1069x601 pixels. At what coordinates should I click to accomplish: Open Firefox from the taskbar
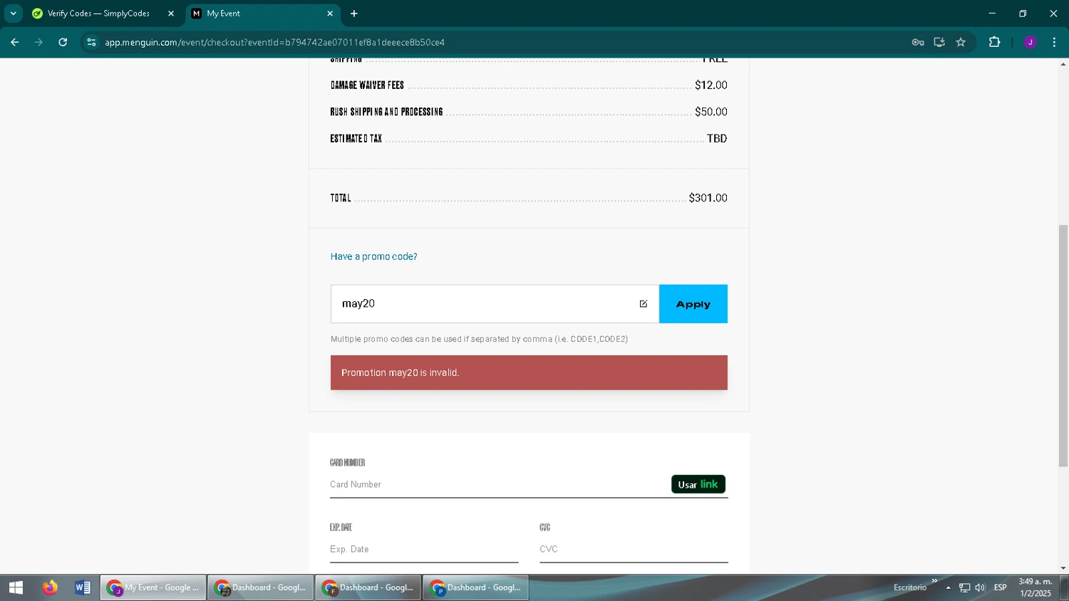point(49,587)
